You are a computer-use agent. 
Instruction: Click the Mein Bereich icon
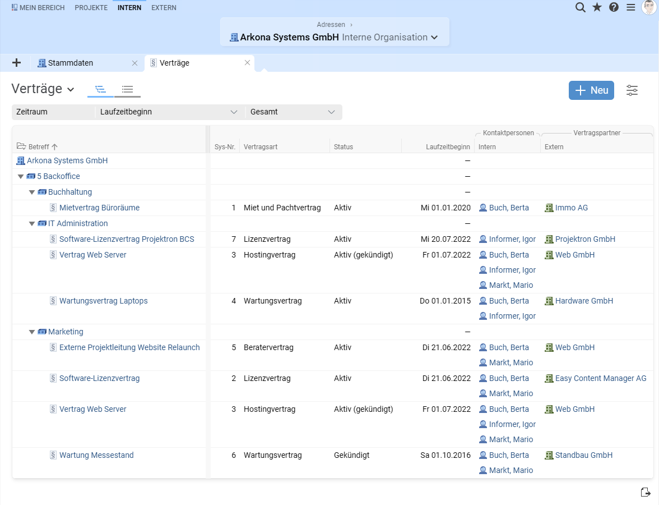click(15, 7)
